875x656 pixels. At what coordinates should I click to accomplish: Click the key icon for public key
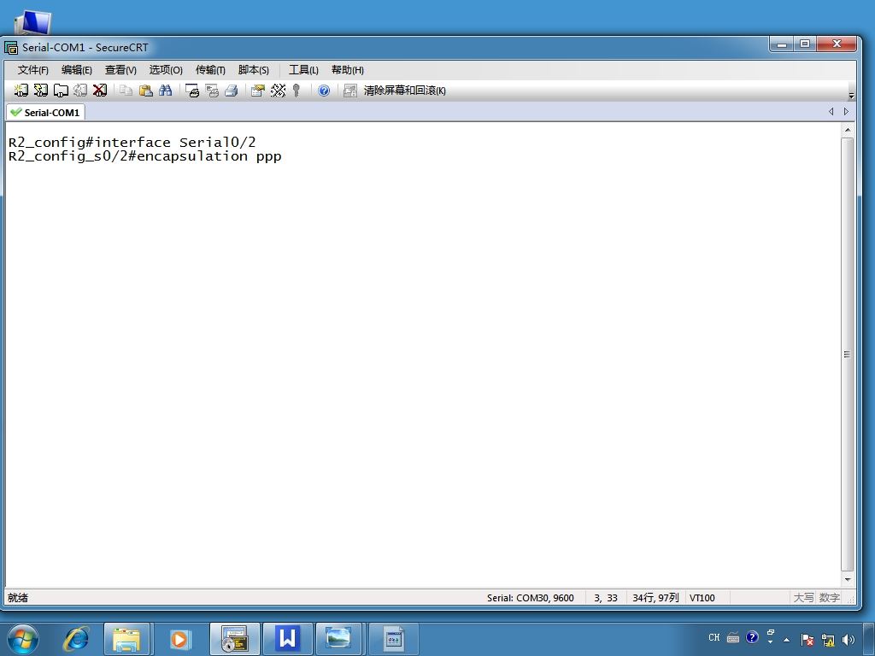tap(297, 91)
